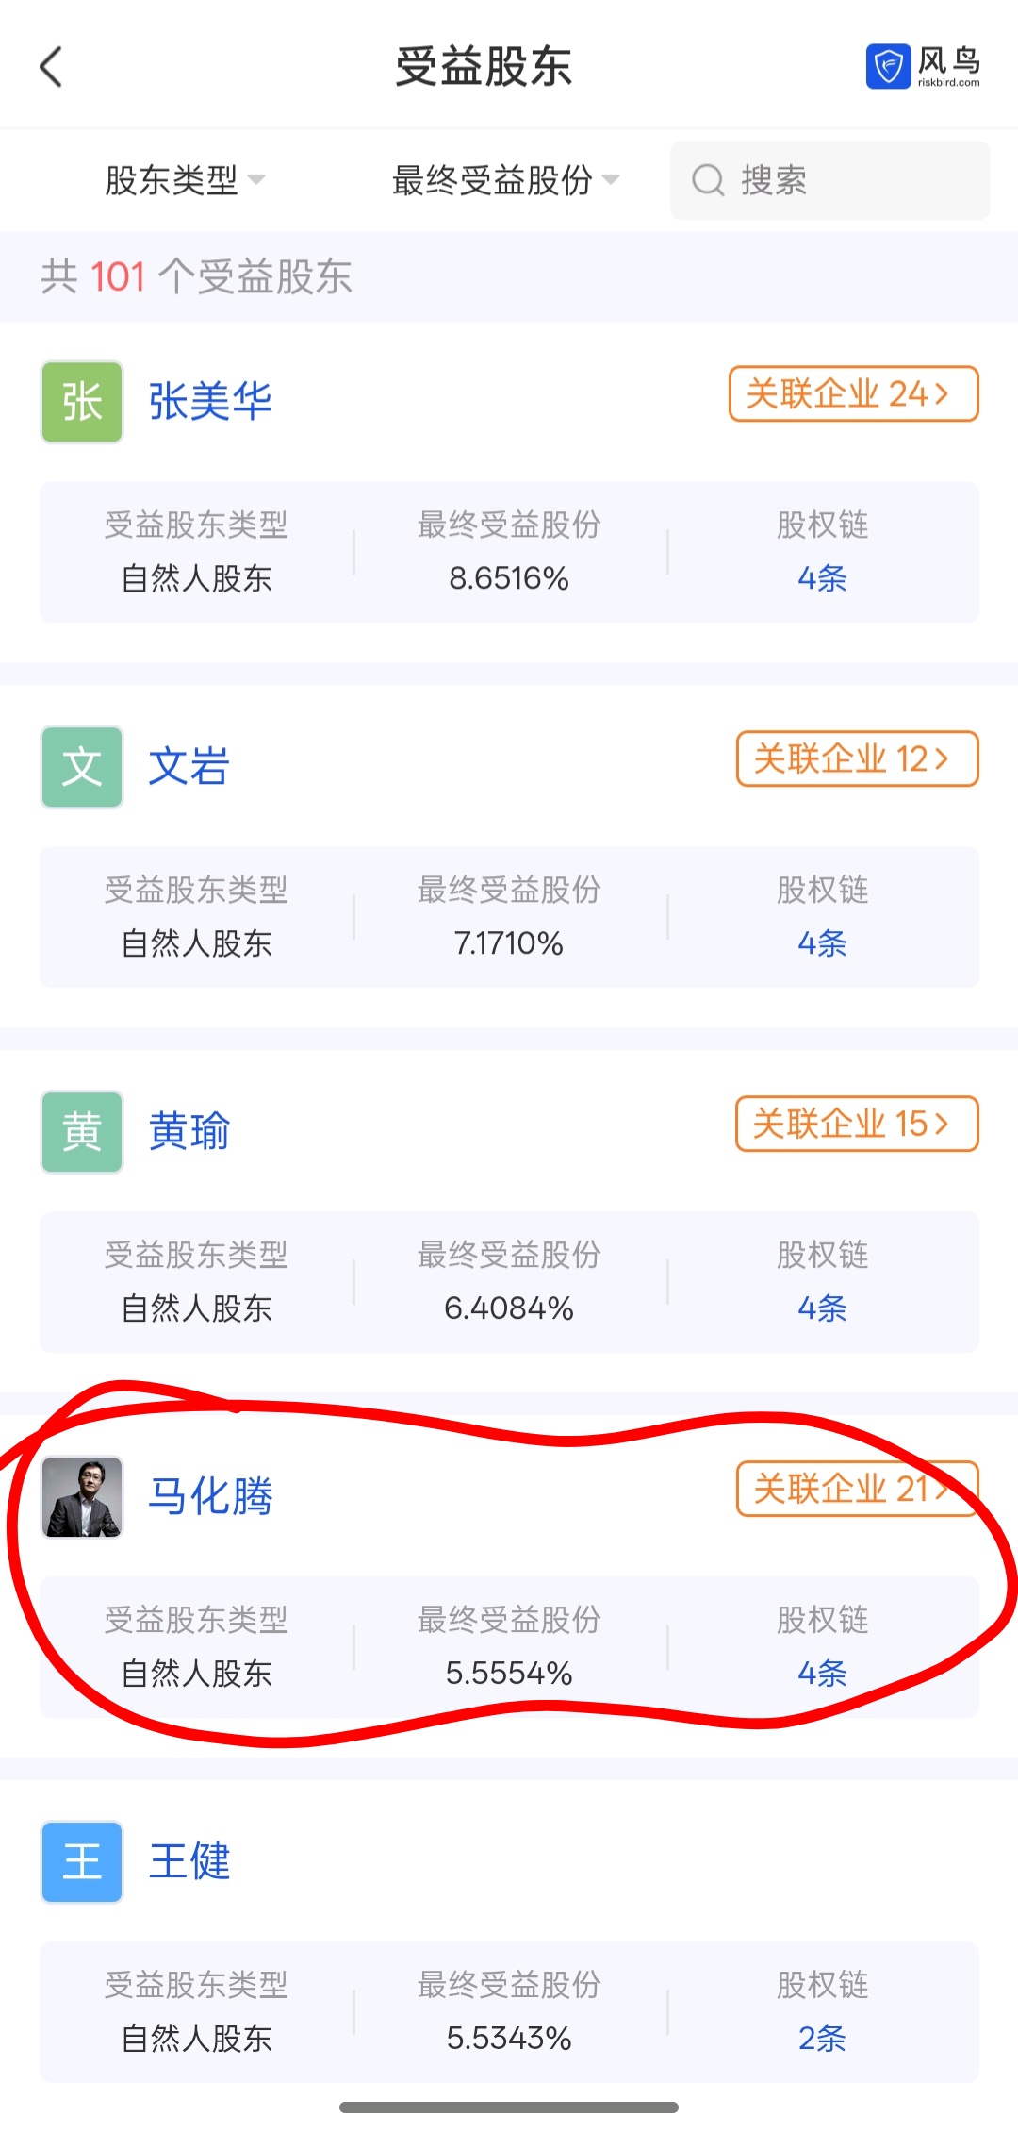View 文岩's 4条 equity chain link

click(822, 943)
